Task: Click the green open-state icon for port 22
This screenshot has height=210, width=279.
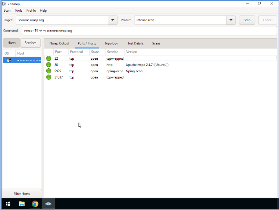Action: tap(49, 59)
